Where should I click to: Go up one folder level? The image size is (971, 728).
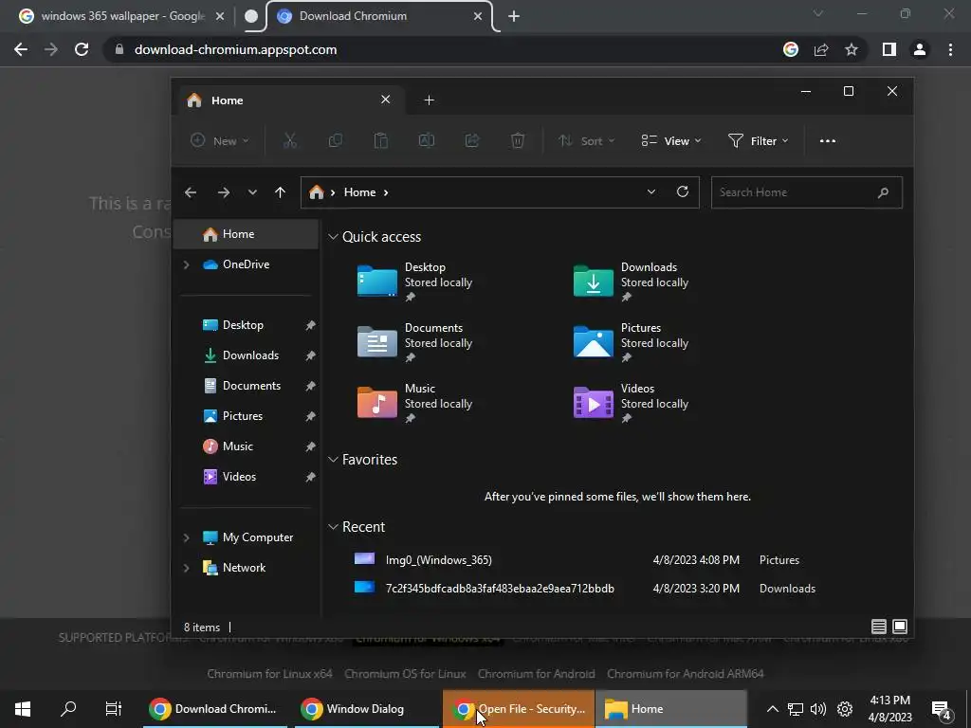click(280, 192)
